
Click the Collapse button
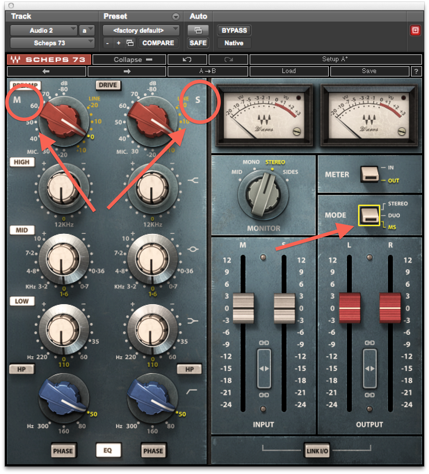coord(129,60)
